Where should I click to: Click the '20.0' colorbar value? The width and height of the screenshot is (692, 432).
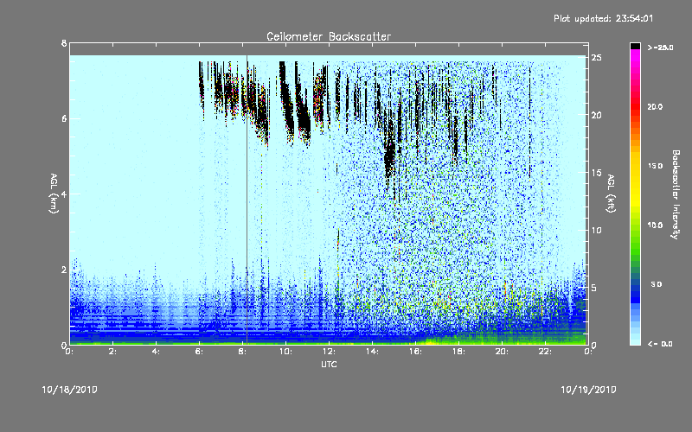(x=655, y=106)
